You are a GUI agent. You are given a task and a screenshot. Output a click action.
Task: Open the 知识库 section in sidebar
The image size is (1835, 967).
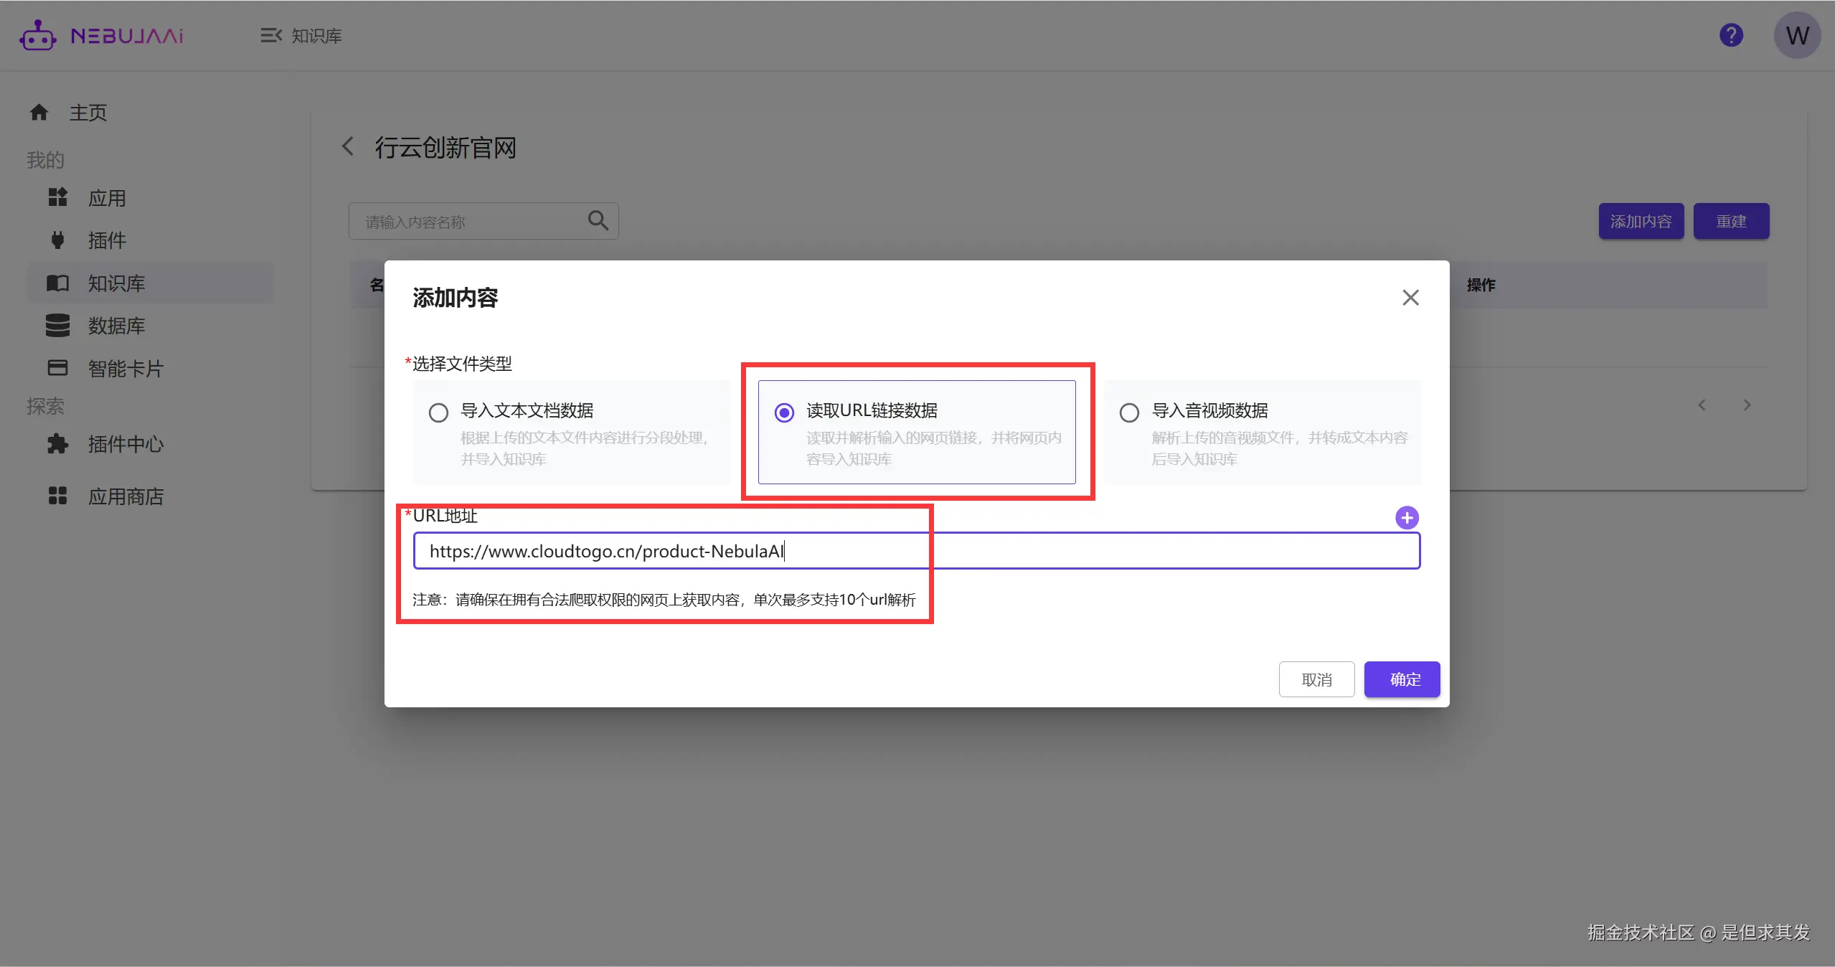click(x=115, y=283)
